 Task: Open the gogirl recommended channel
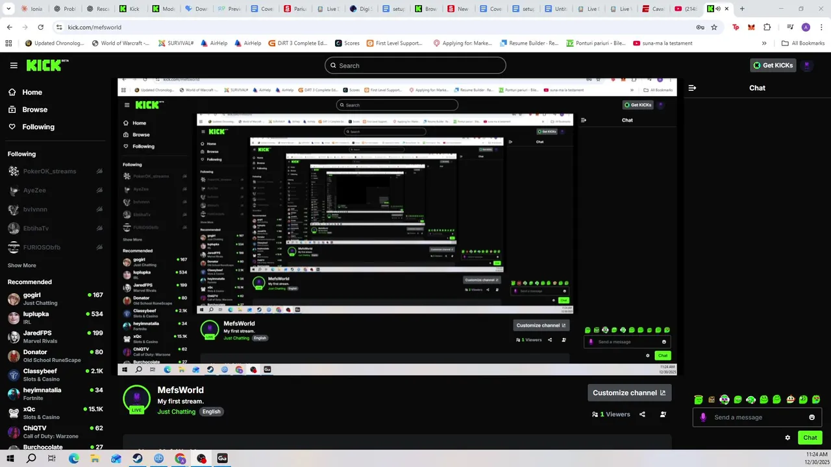click(x=55, y=298)
